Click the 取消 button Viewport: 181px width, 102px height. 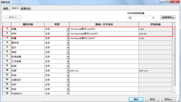tap(152, 99)
